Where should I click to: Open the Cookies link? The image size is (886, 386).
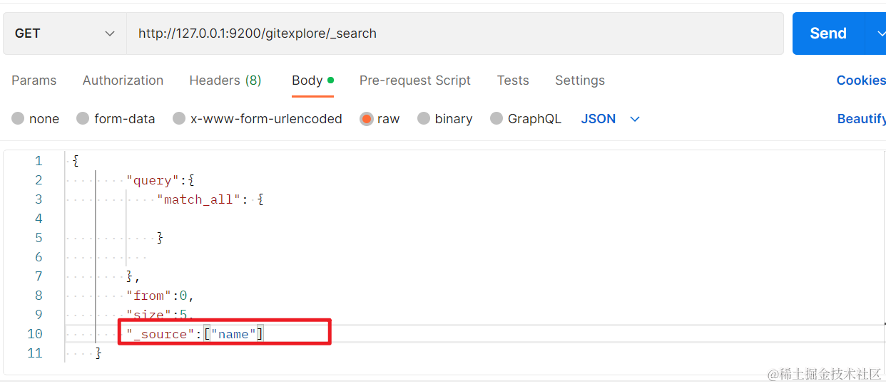[x=861, y=80]
